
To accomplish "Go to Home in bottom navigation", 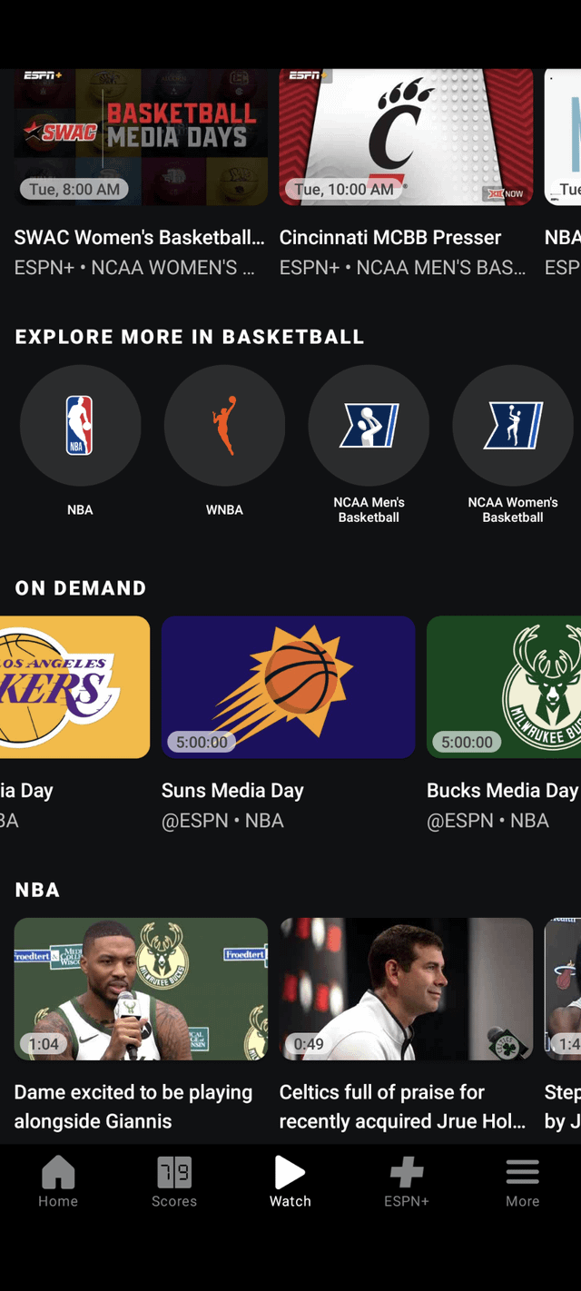I will [58, 1181].
